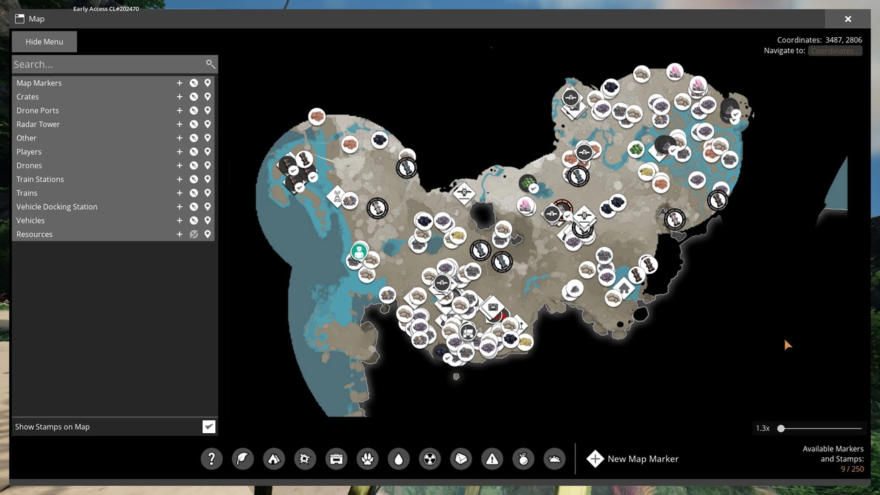Select the landscape hill stamp
This screenshot has height=495, width=880.
click(555, 459)
